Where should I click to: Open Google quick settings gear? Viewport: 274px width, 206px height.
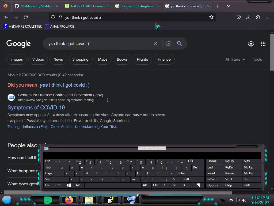pyautogui.click(x=251, y=44)
